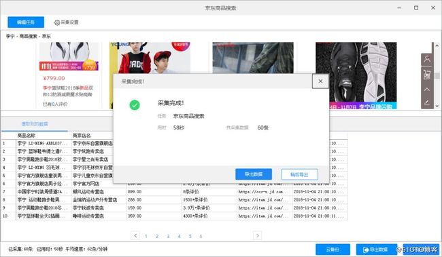The height and width of the screenshot is (257, 442).
Task: Click the upward chevron sidebar icon
Action: [427, 90]
